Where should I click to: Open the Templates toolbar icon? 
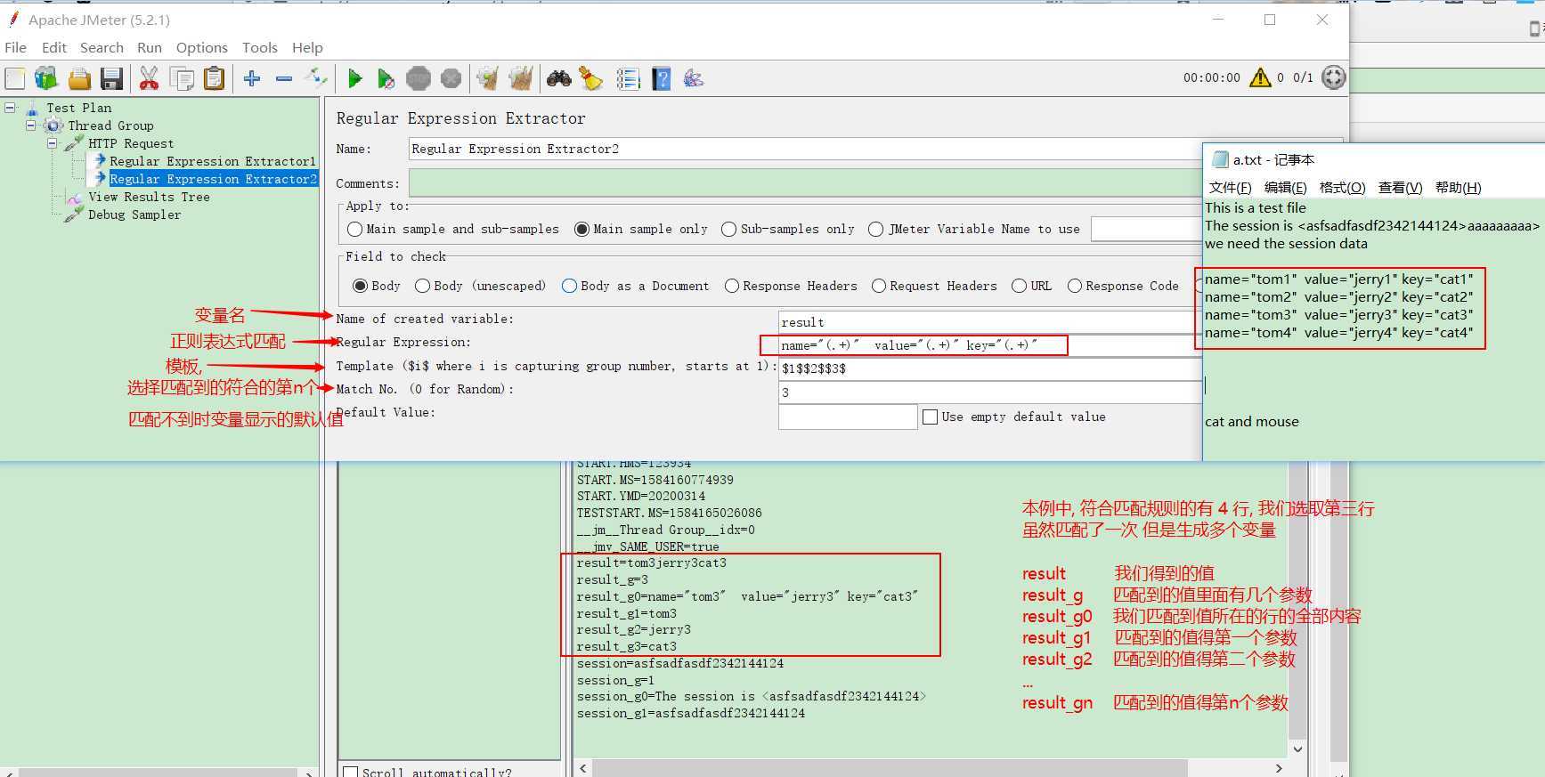[46, 79]
